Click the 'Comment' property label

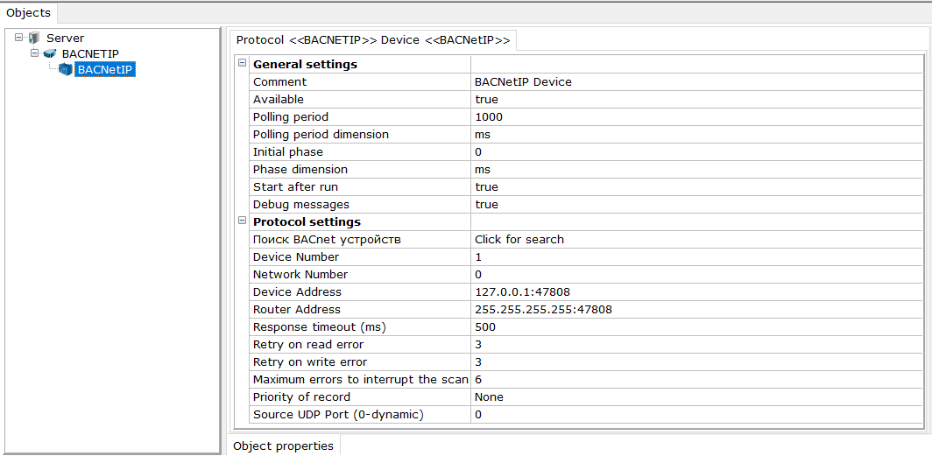click(x=280, y=82)
